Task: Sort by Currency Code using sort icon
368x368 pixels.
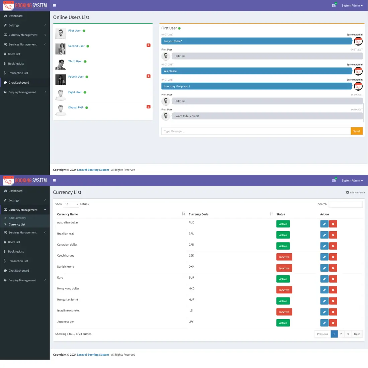Action: tap(271, 214)
